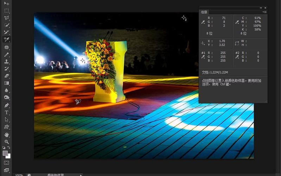Open first eyedropper color mode options
281x176 pixels.
coord(203,22)
